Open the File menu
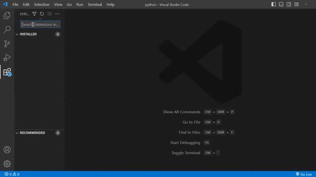This screenshot has width=316, height=177. [15, 4]
